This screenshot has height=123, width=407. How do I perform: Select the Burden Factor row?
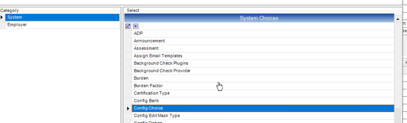(x=263, y=86)
